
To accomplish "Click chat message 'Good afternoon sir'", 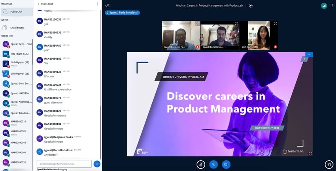I will [x=55, y=116].
